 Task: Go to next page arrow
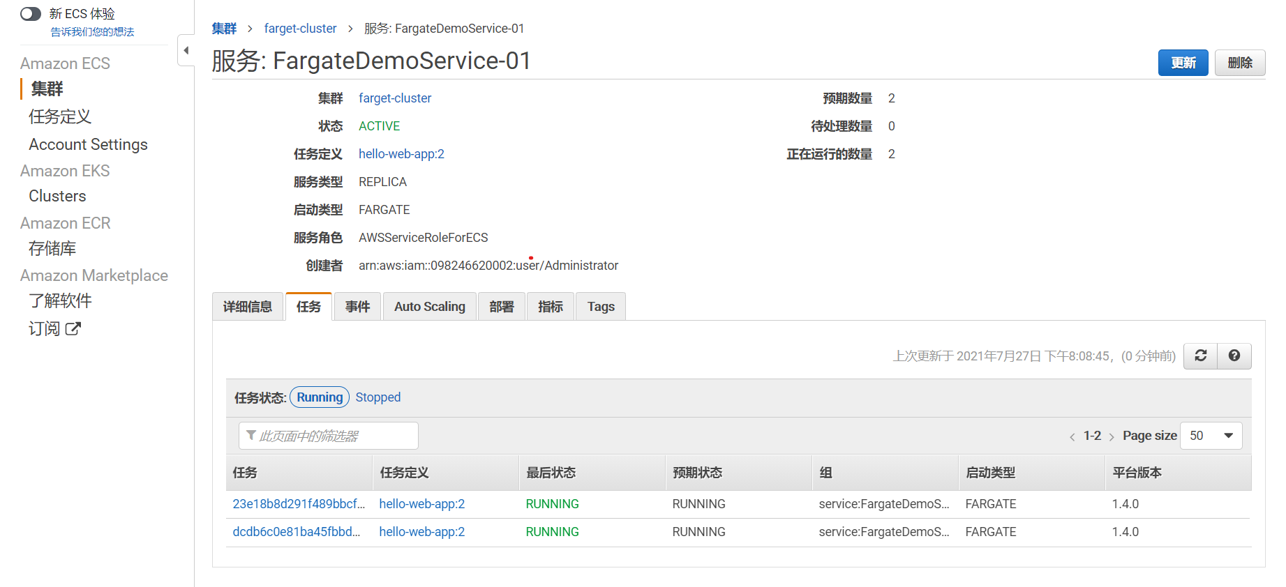pyautogui.click(x=1111, y=437)
